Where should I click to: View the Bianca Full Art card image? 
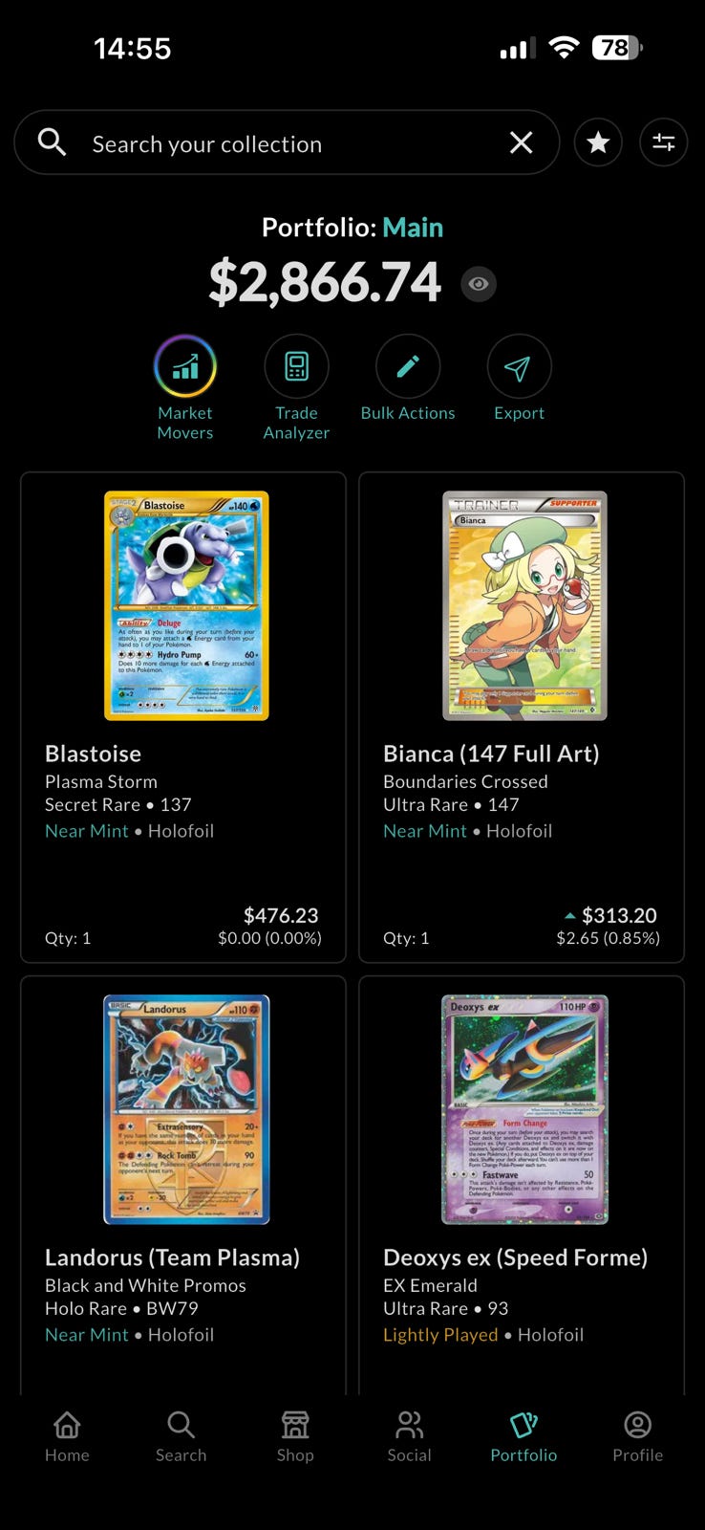click(524, 605)
